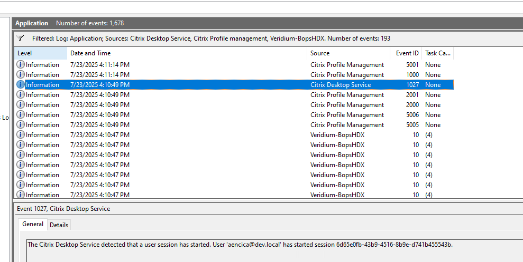Sort by Date and Time column header
Image resolution: width=523 pixels, height=262 pixels.
pos(186,53)
